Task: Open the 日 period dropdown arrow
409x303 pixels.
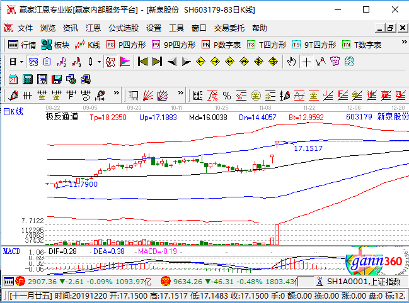Action: [x=21, y=62]
